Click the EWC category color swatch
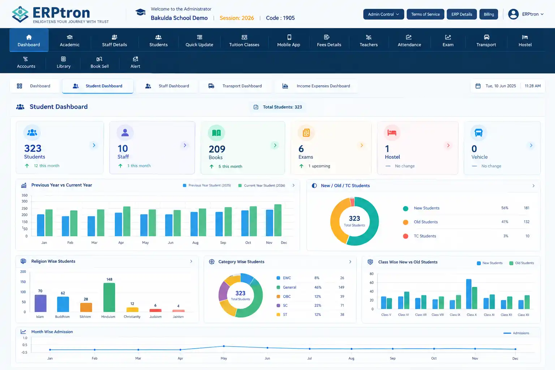The image size is (555, 370). [x=278, y=278]
